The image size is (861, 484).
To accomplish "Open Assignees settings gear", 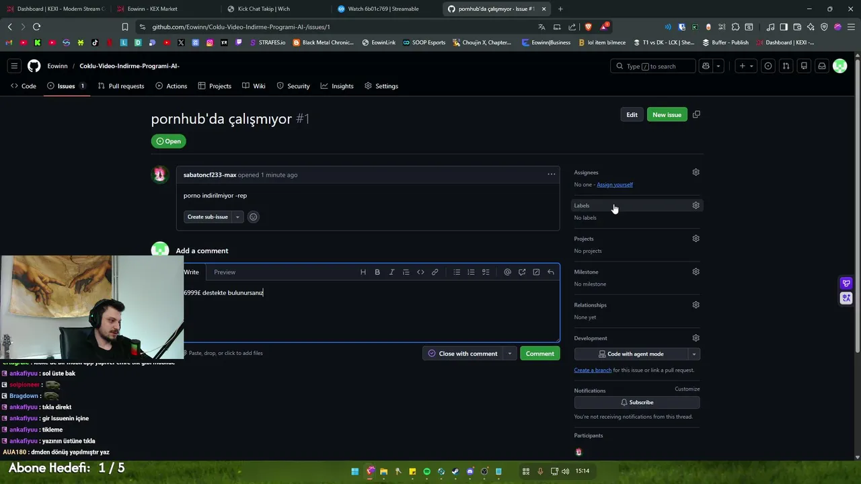I will click(x=696, y=172).
